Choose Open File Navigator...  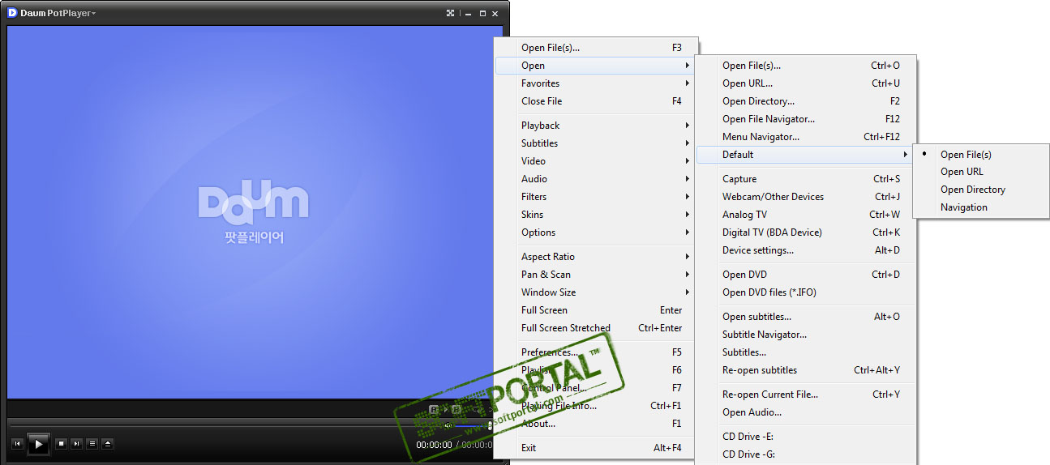click(x=805, y=119)
